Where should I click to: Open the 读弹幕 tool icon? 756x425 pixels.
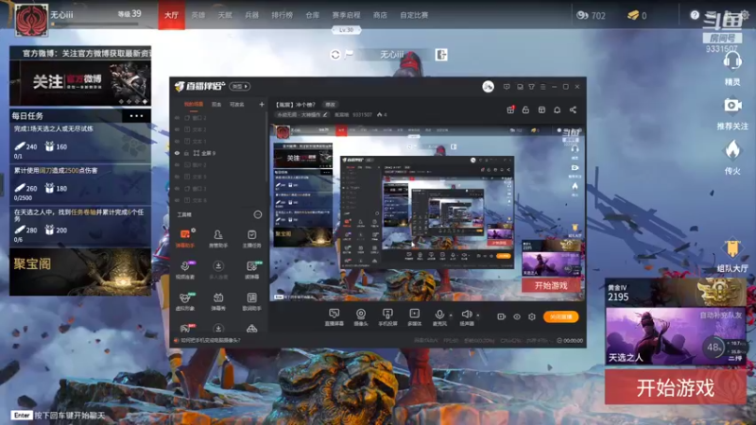coord(251,270)
